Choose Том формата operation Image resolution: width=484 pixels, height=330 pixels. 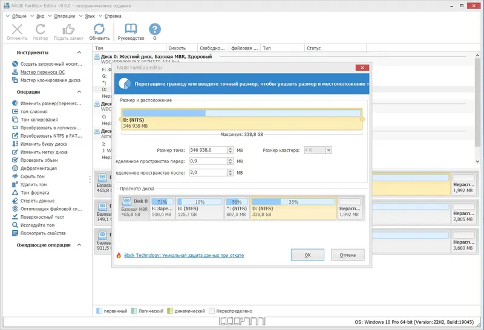[x=31, y=192]
